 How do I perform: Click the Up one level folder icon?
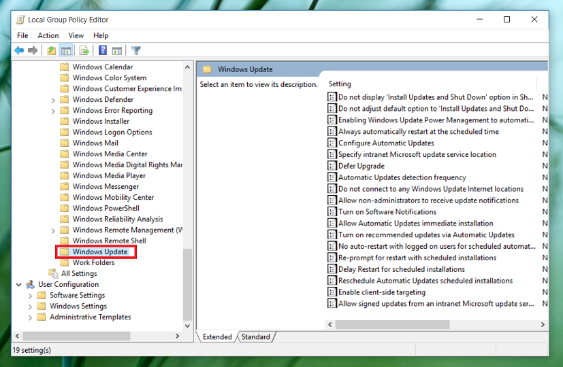pos(51,50)
